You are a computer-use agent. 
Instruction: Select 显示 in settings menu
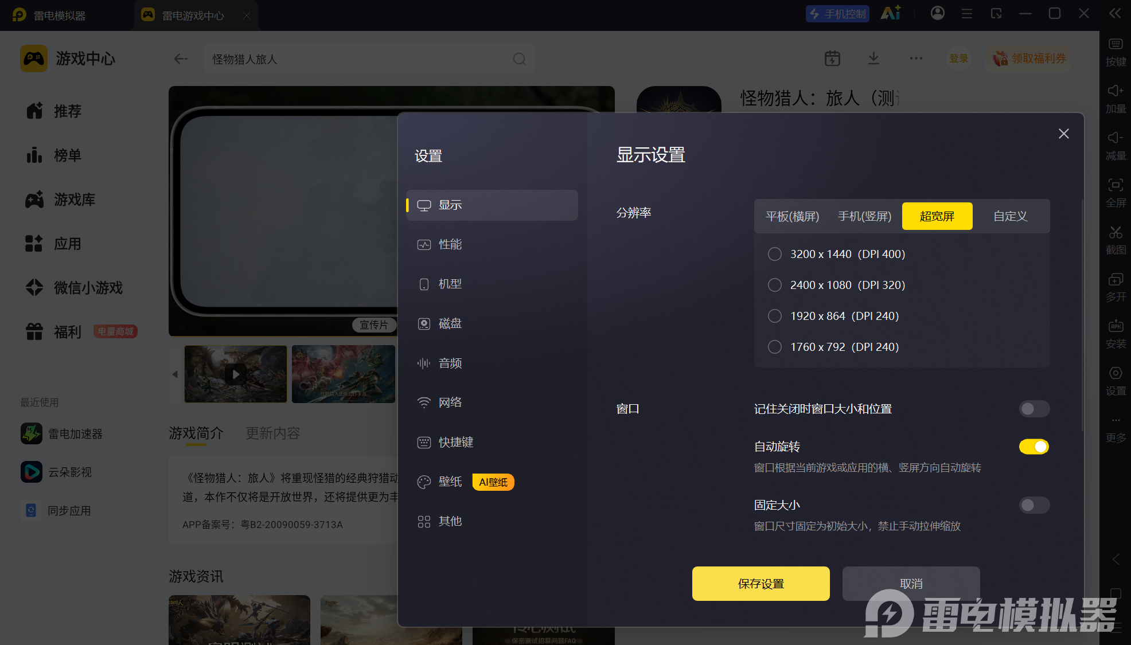(x=492, y=205)
